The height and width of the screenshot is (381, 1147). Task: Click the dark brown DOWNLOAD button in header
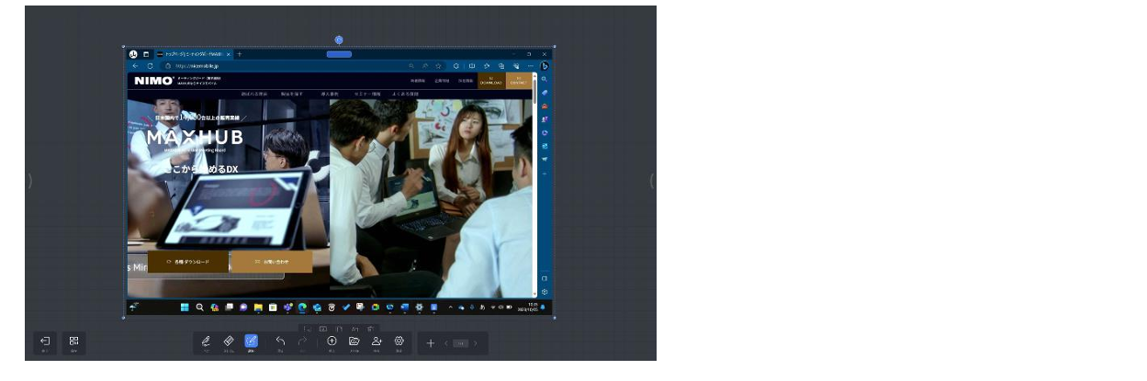click(x=491, y=81)
